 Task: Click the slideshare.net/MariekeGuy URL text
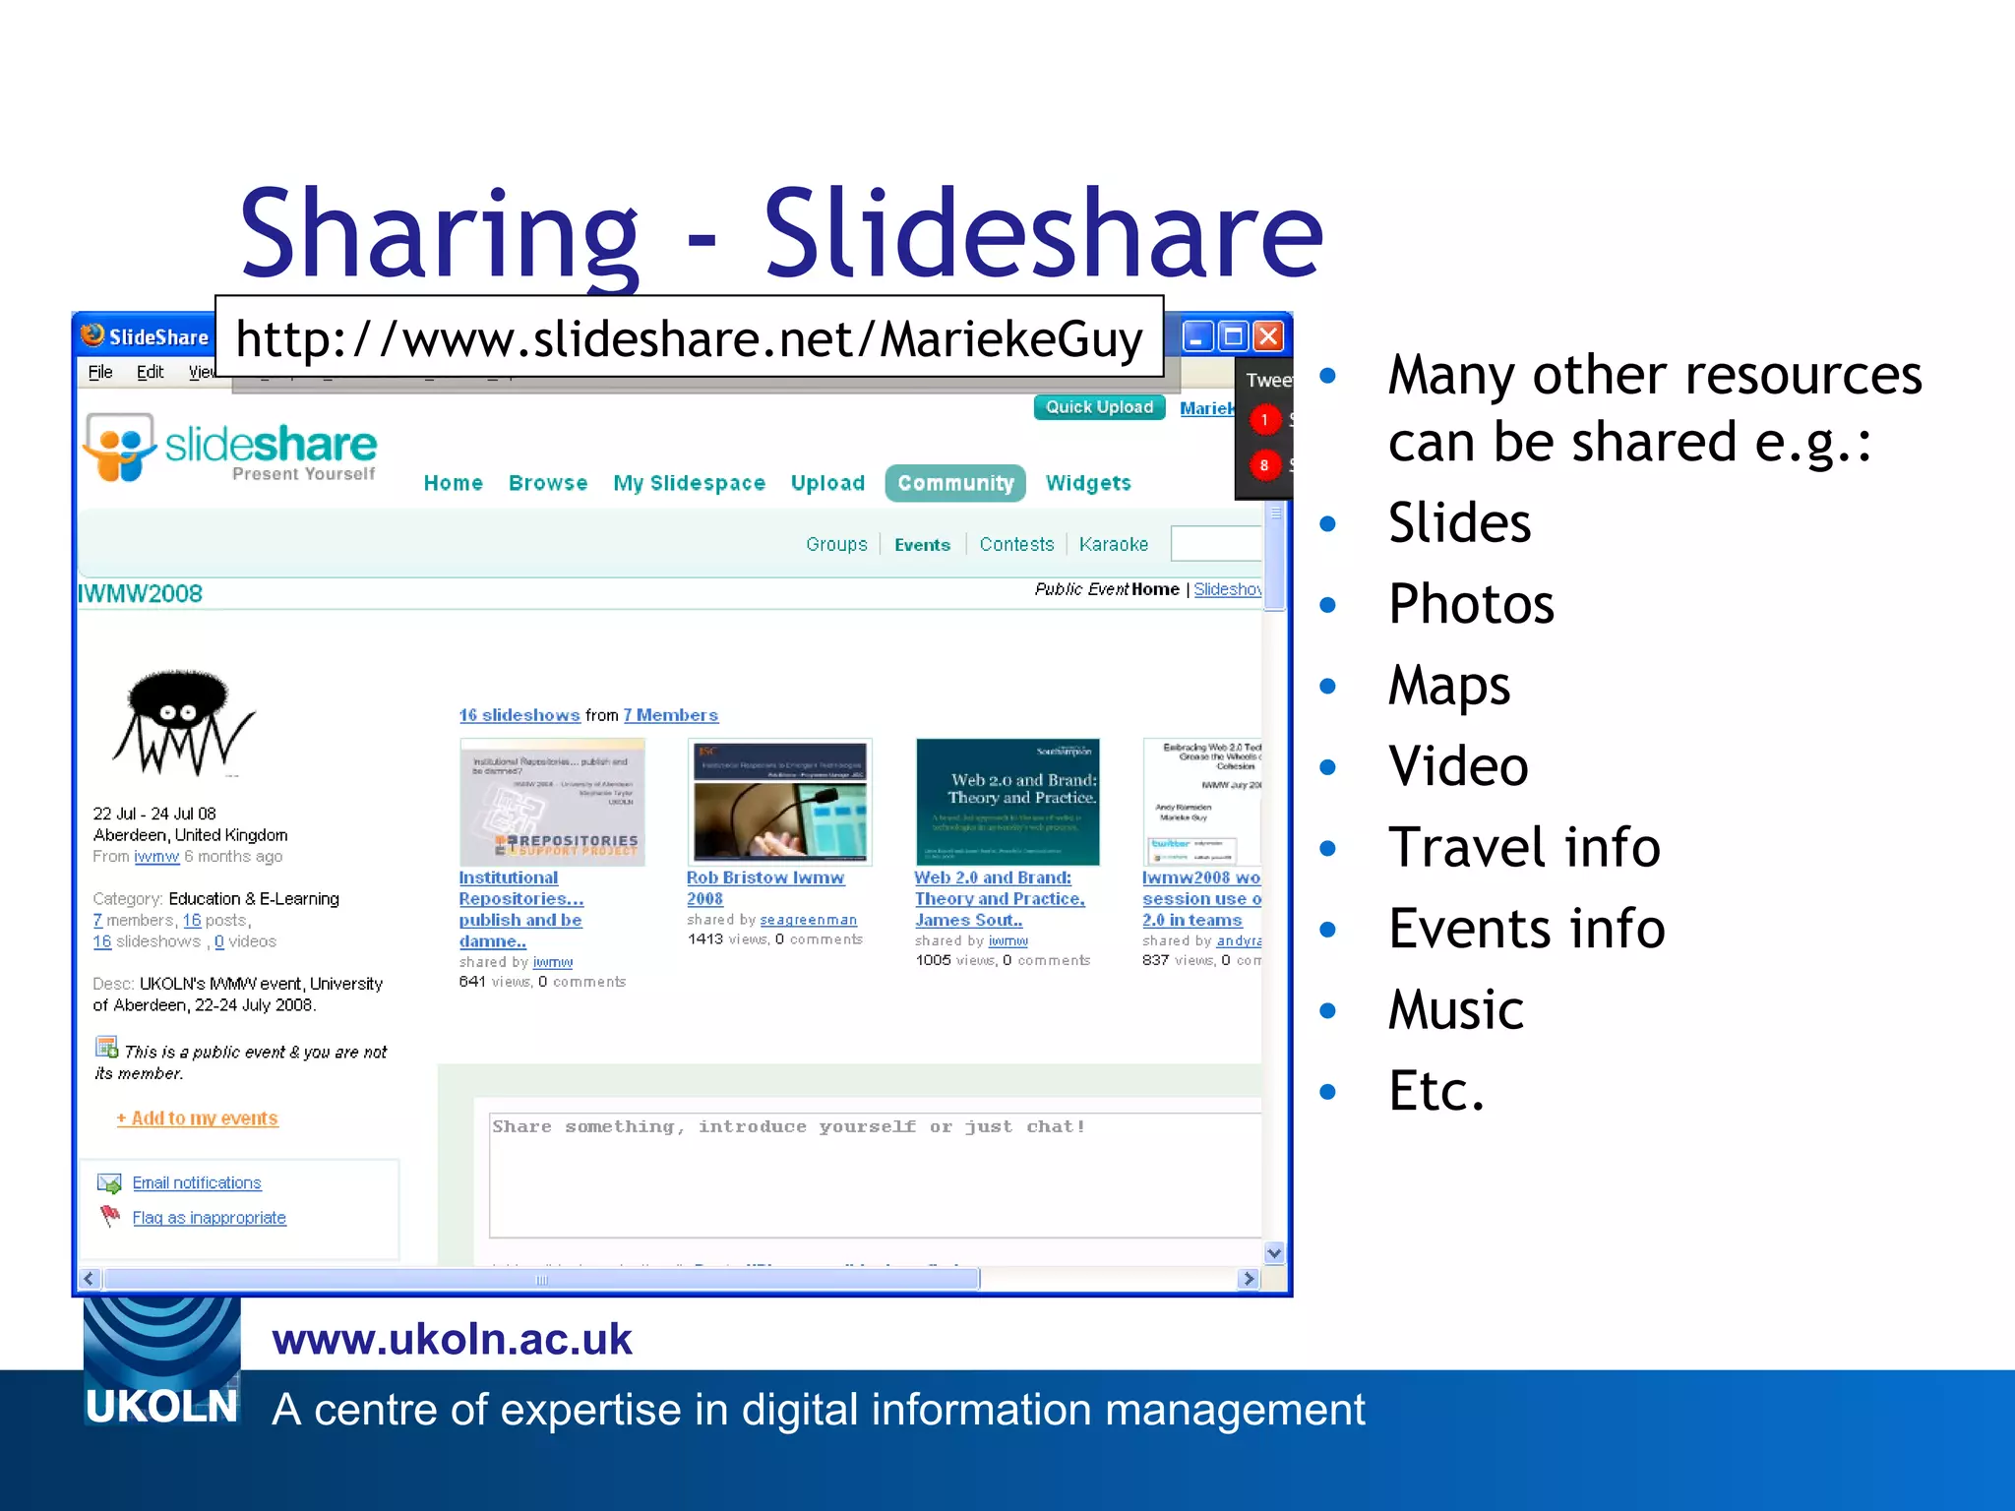[689, 339]
